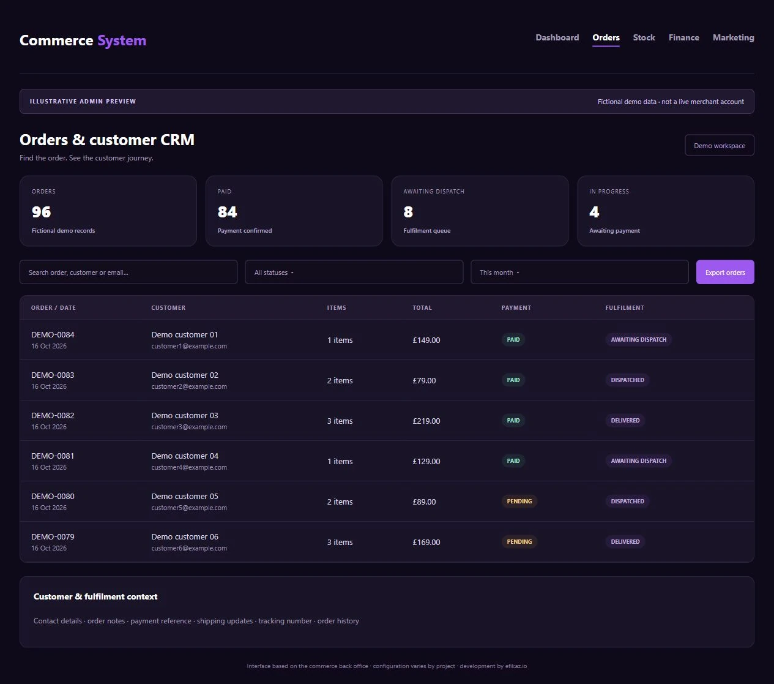Viewport: 774px width, 684px height.
Task: Click the 3 items cell of DEMO-0079
Action: pyautogui.click(x=340, y=543)
